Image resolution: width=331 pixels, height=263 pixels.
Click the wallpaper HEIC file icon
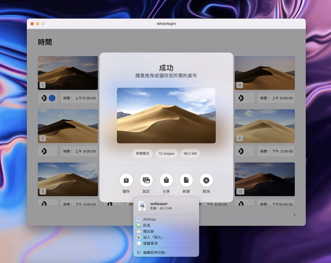142,206
